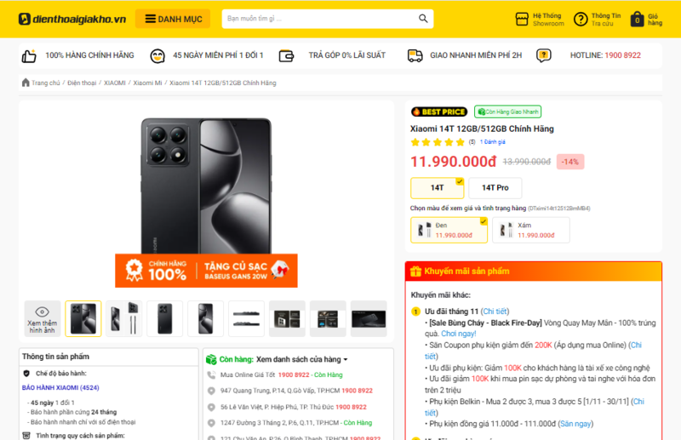Click the 1 Đánh giá reviews link
Image resolution: width=681 pixels, height=440 pixels.
[x=493, y=142]
